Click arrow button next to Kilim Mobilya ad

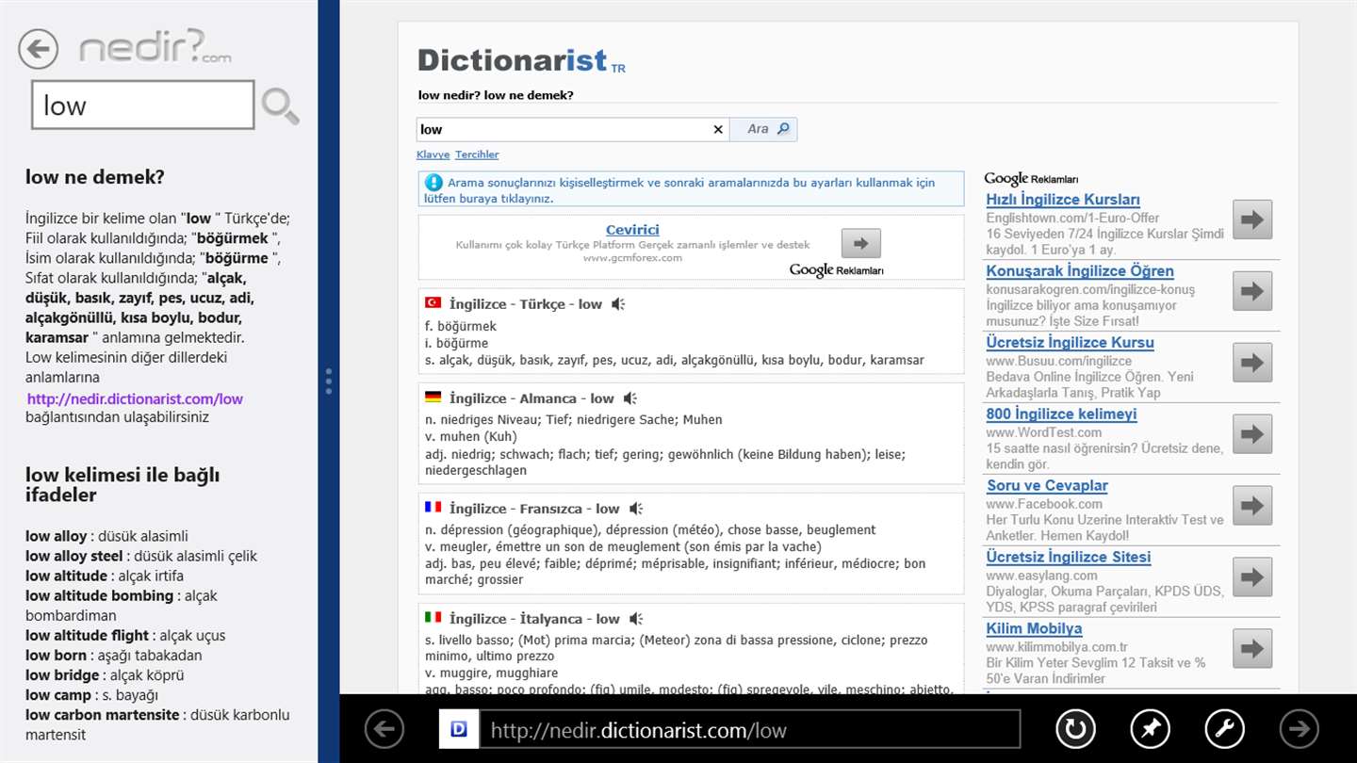[x=1251, y=649]
